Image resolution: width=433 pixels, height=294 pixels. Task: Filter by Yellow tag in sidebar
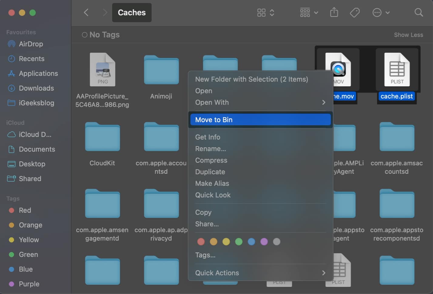[x=24, y=240]
